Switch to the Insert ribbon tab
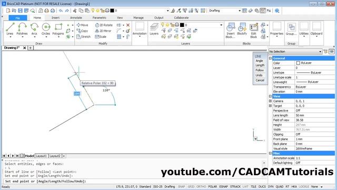Image resolution: width=337 pixels, height=190 pixels. (x=55, y=17)
